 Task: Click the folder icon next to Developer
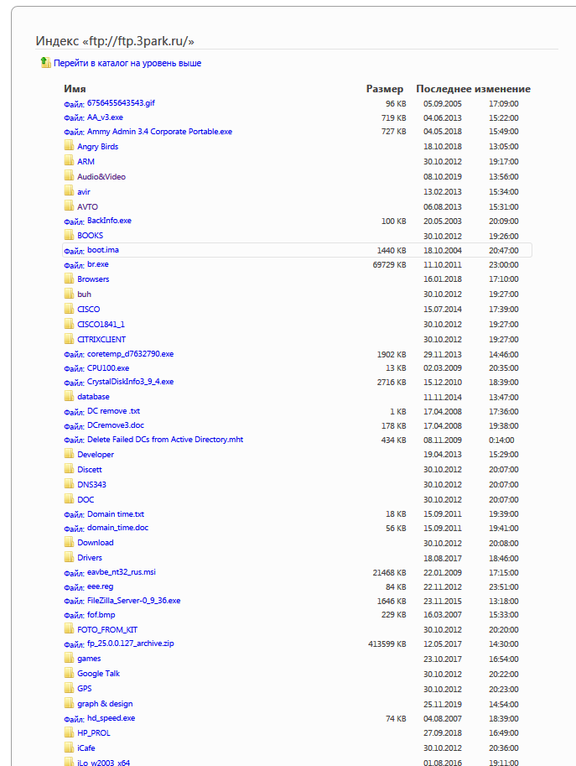tap(70, 454)
